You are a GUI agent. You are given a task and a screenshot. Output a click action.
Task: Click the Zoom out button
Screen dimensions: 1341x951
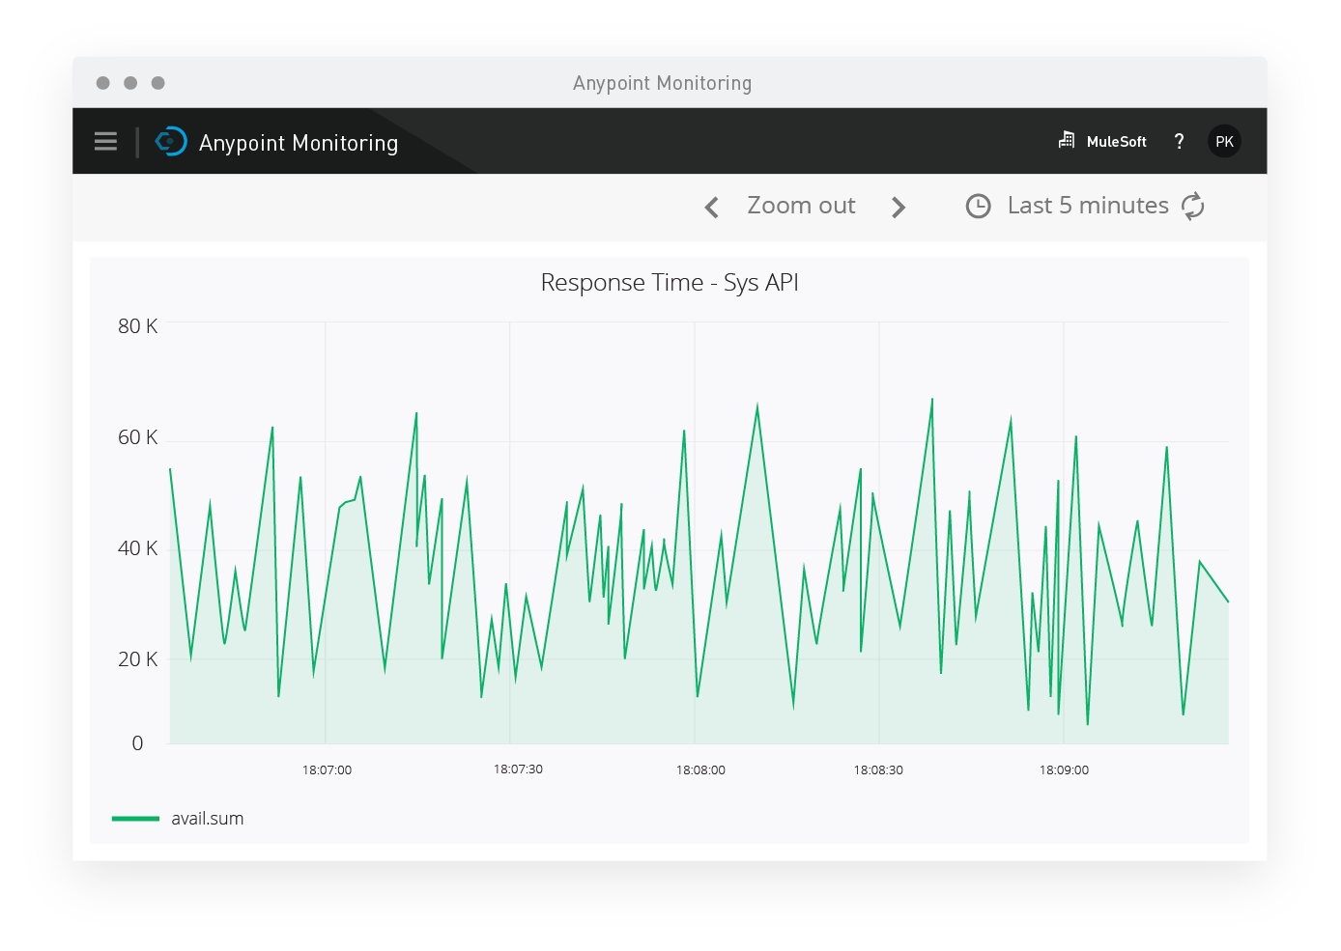click(x=801, y=206)
